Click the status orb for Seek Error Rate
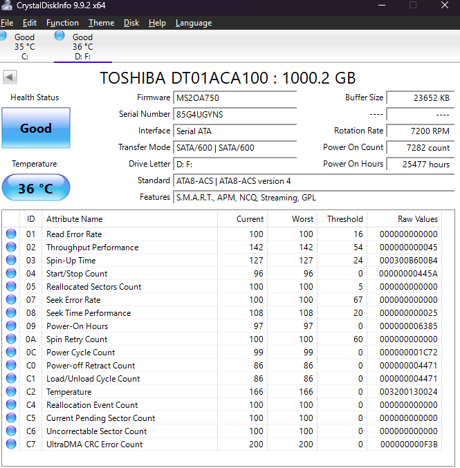 coord(11,299)
